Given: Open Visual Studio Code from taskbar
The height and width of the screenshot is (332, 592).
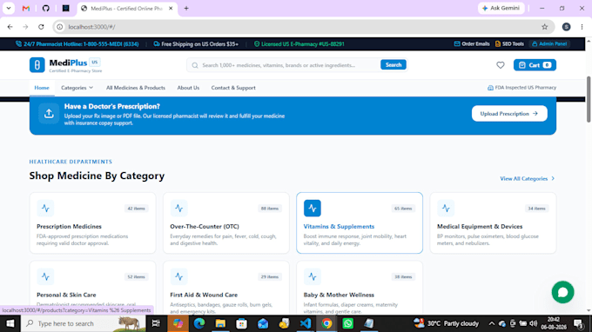Looking at the screenshot, I should click(305, 323).
